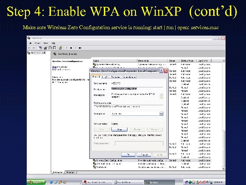Click Cancel in the Properties dialog

[x=144, y=155]
